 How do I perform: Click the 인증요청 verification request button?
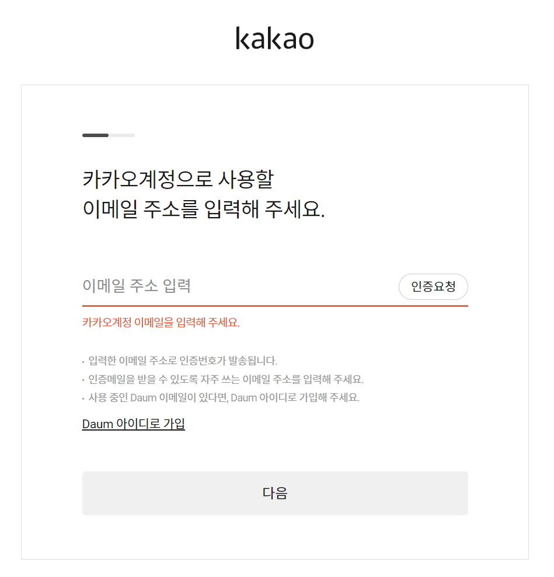point(433,286)
